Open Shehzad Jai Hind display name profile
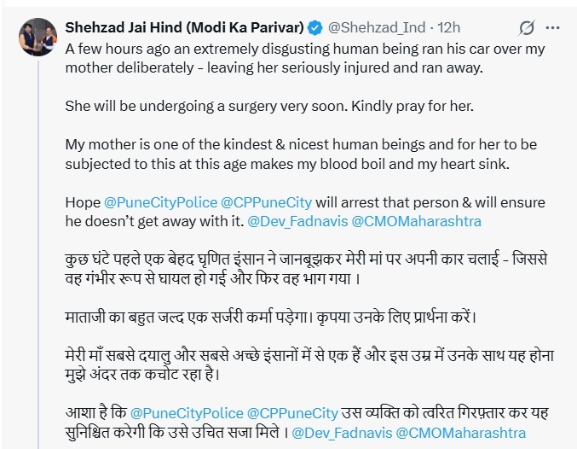 [188, 28]
